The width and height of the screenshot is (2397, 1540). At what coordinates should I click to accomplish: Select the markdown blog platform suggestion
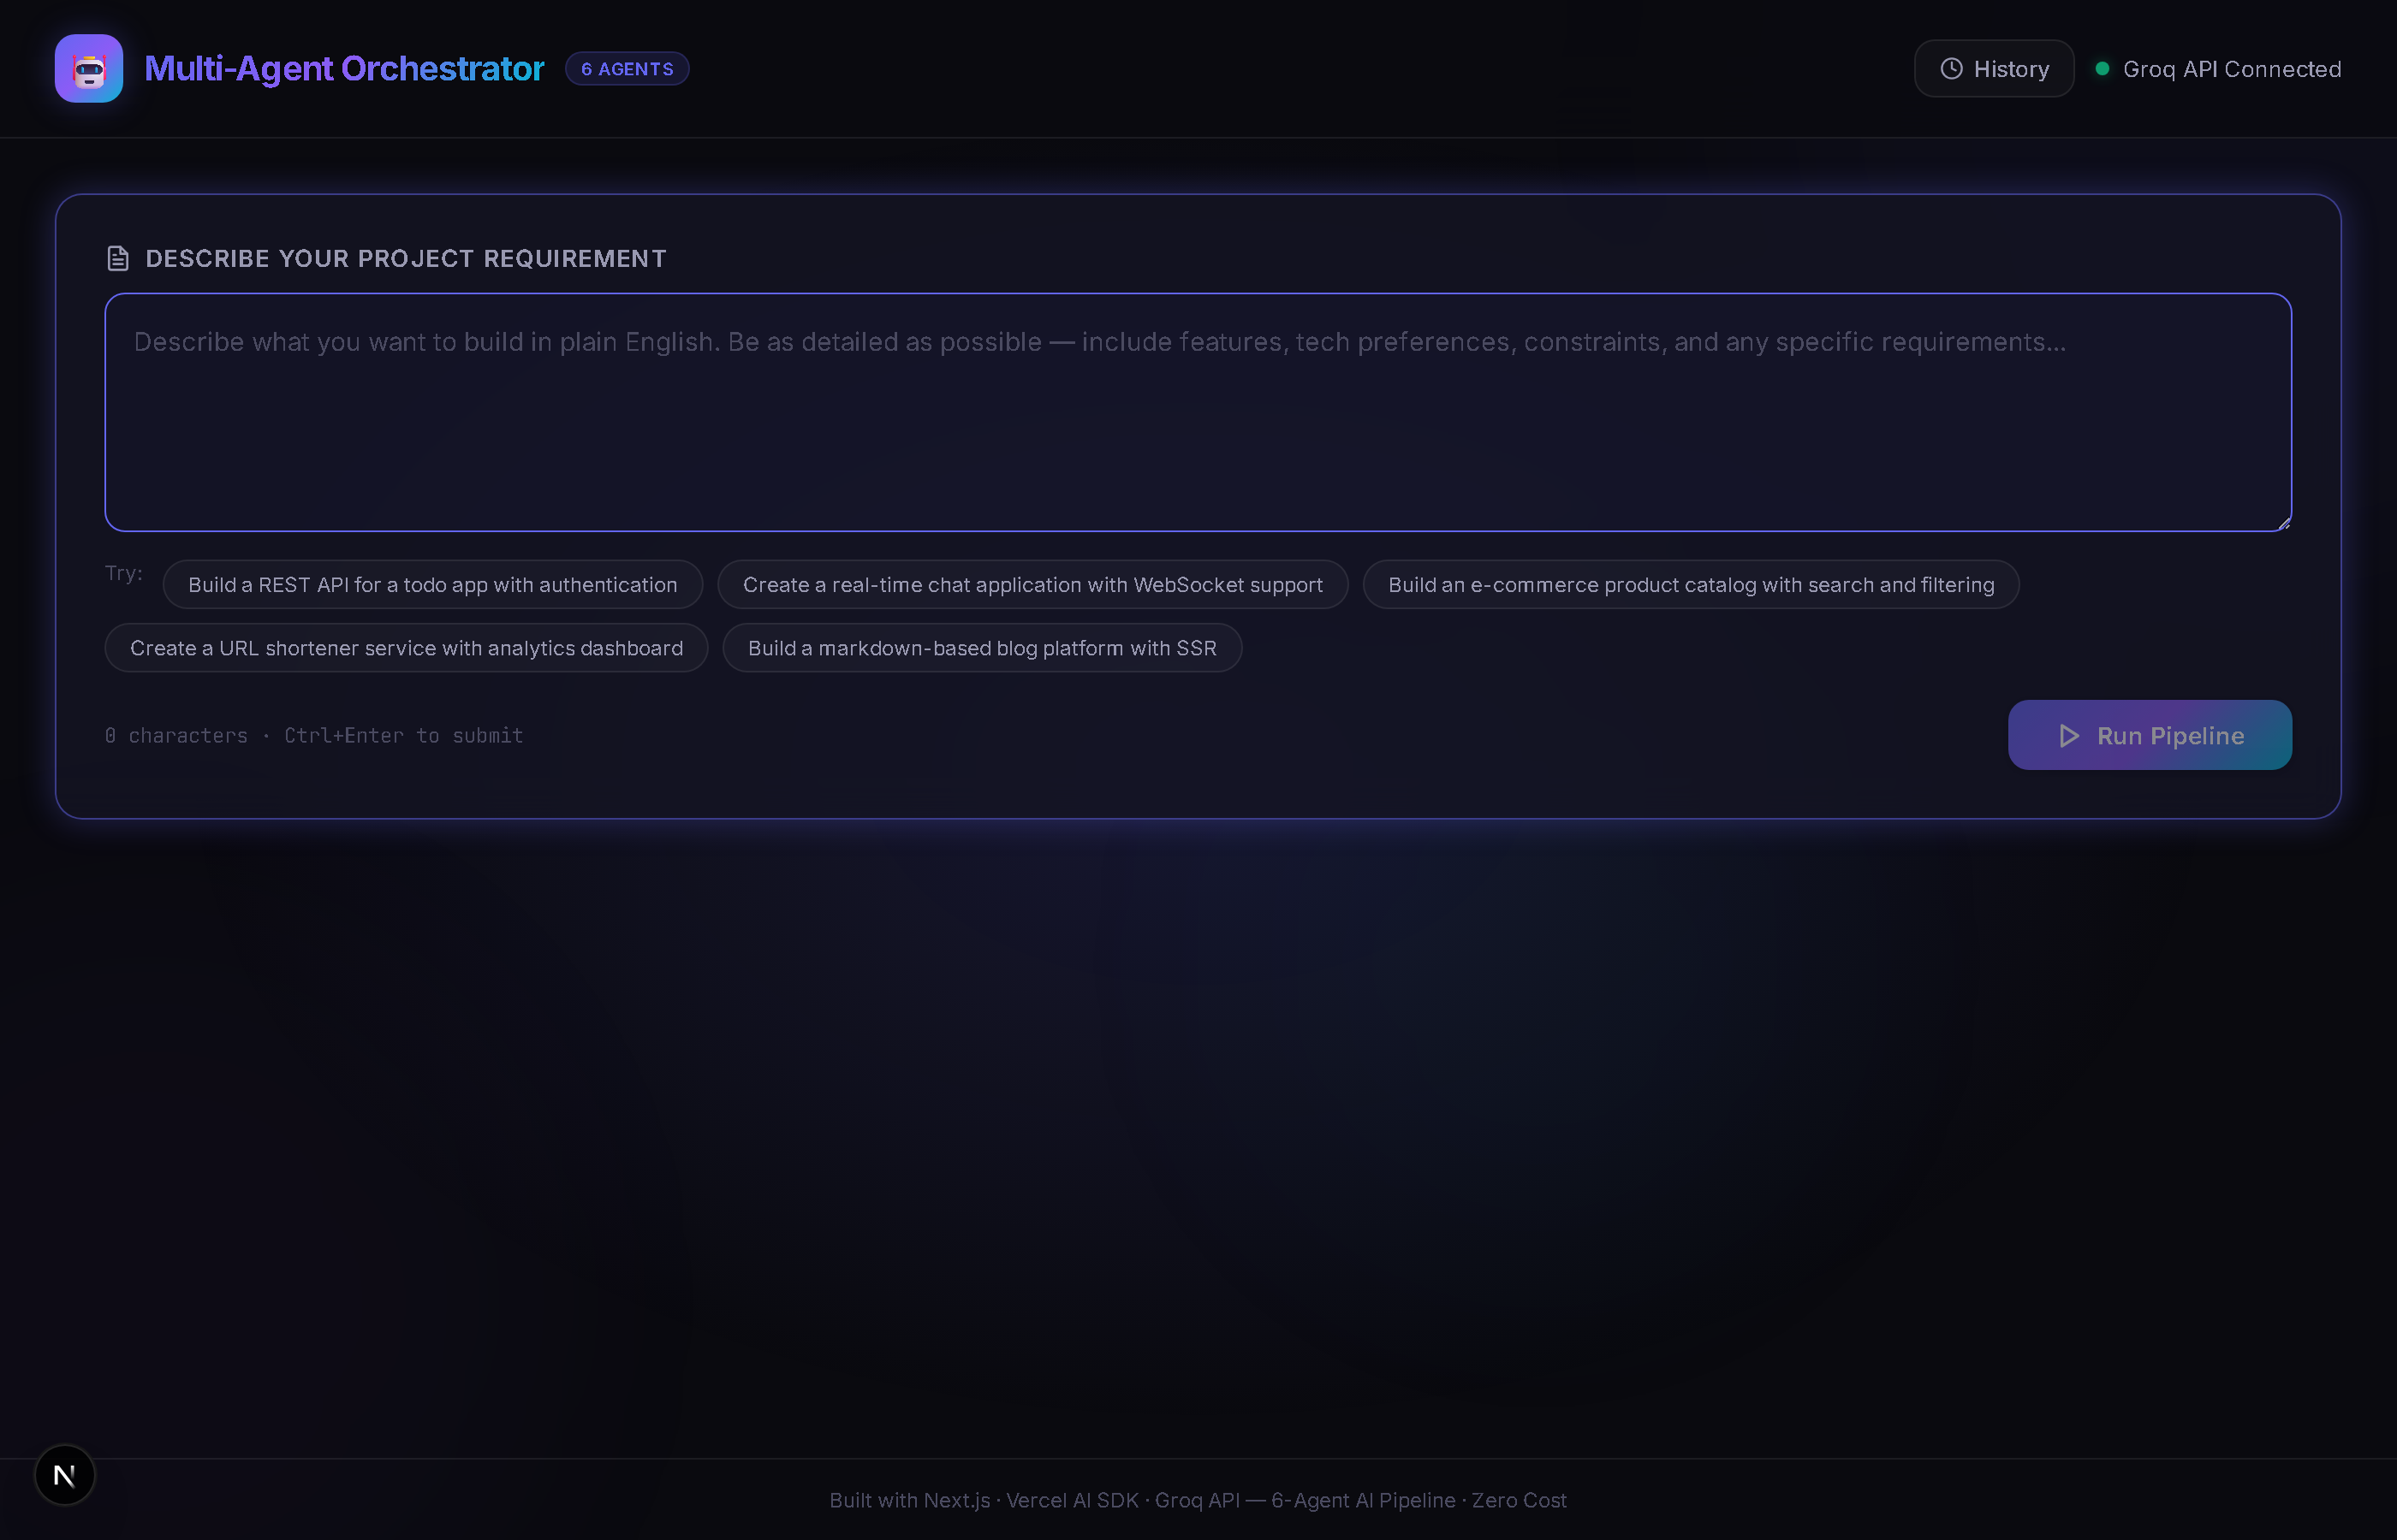click(983, 647)
